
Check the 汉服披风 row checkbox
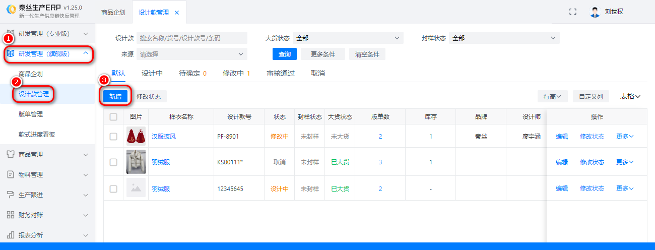pyautogui.click(x=113, y=136)
